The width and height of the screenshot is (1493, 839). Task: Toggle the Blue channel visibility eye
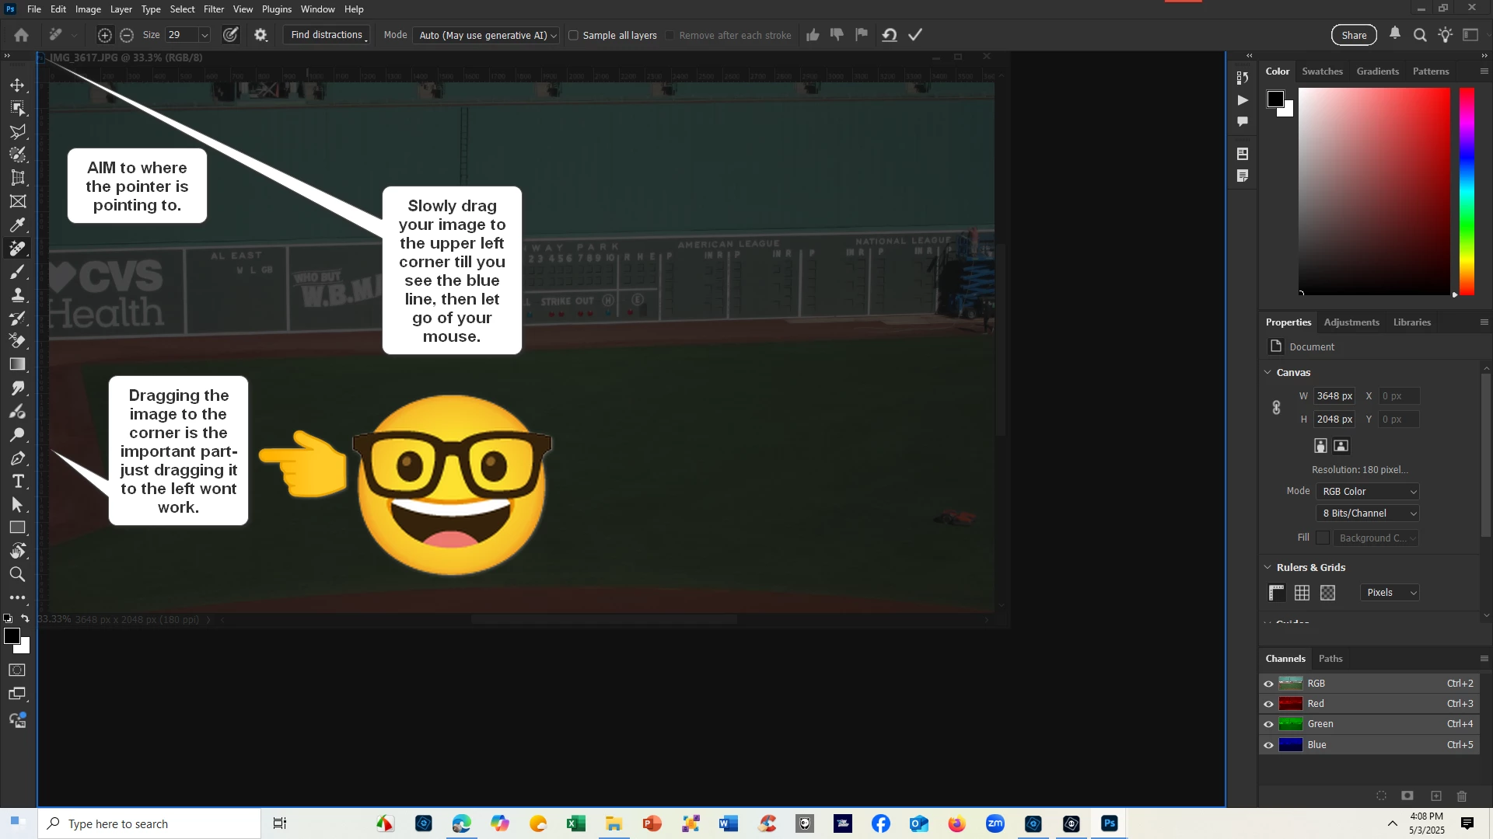pyautogui.click(x=1268, y=745)
